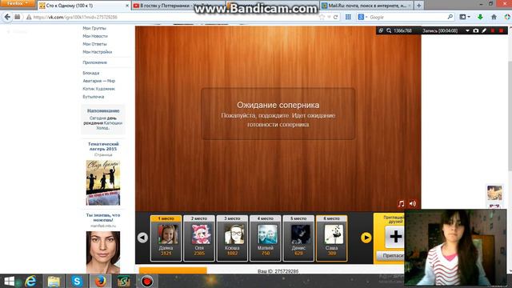
Task: Close the Сто к Одному tab
Action: [x=127, y=6]
